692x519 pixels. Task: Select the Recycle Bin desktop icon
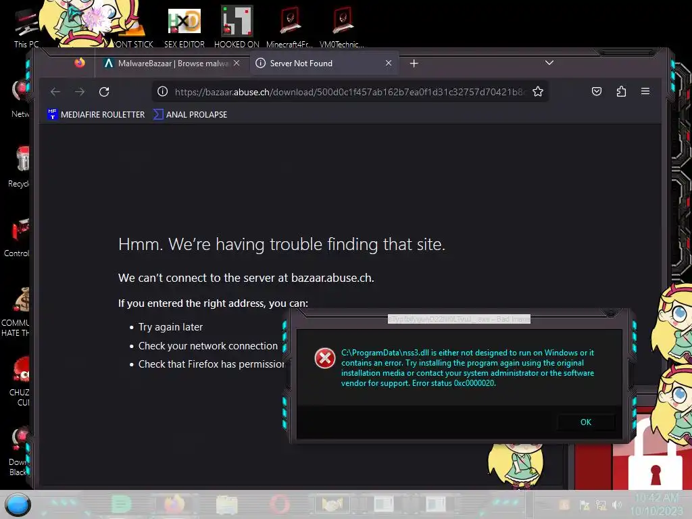tap(18, 168)
